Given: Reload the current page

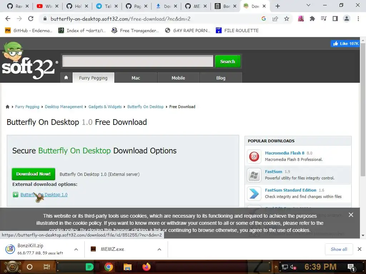Looking at the screenshot, I should (31, 19).
